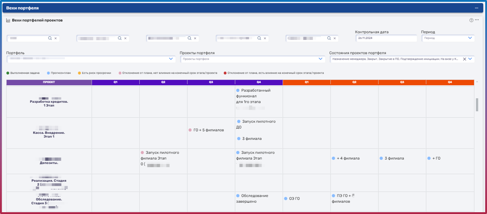
Task: Clear the second filter field with its X
Action: (125, 38)
